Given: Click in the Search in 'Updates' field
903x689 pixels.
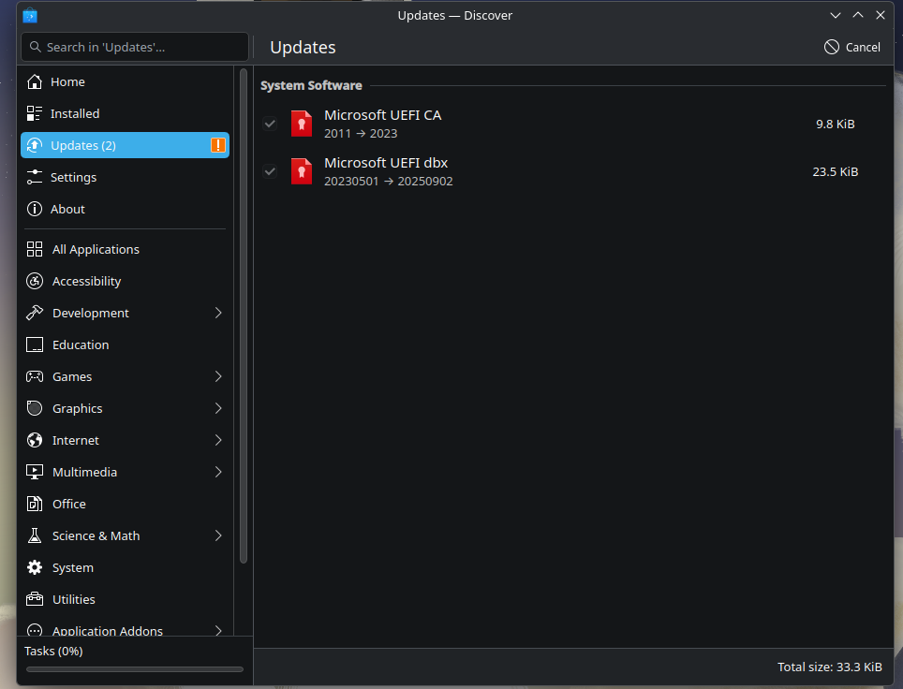Looking at the screenshot, I should pos(135,47).
